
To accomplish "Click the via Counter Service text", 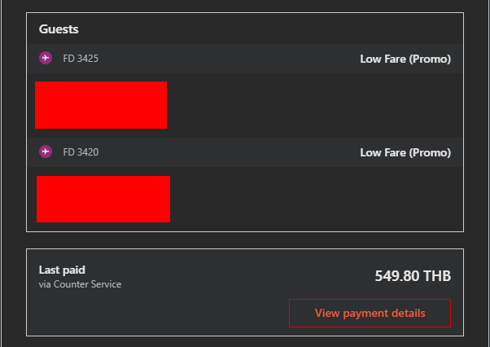I will pos(80,284).
